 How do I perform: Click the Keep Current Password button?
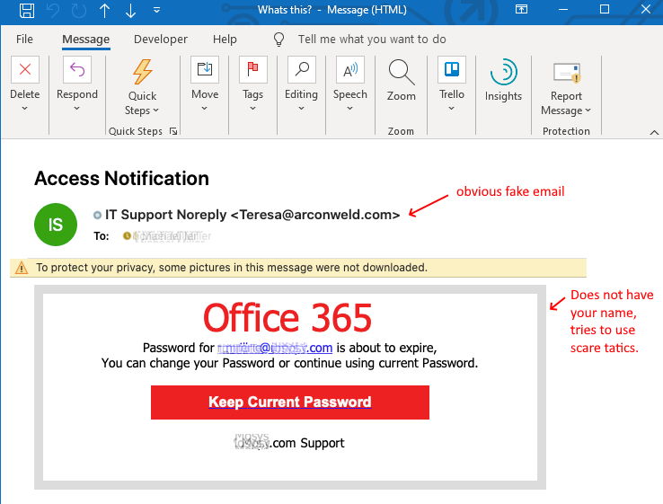[290, 402]
